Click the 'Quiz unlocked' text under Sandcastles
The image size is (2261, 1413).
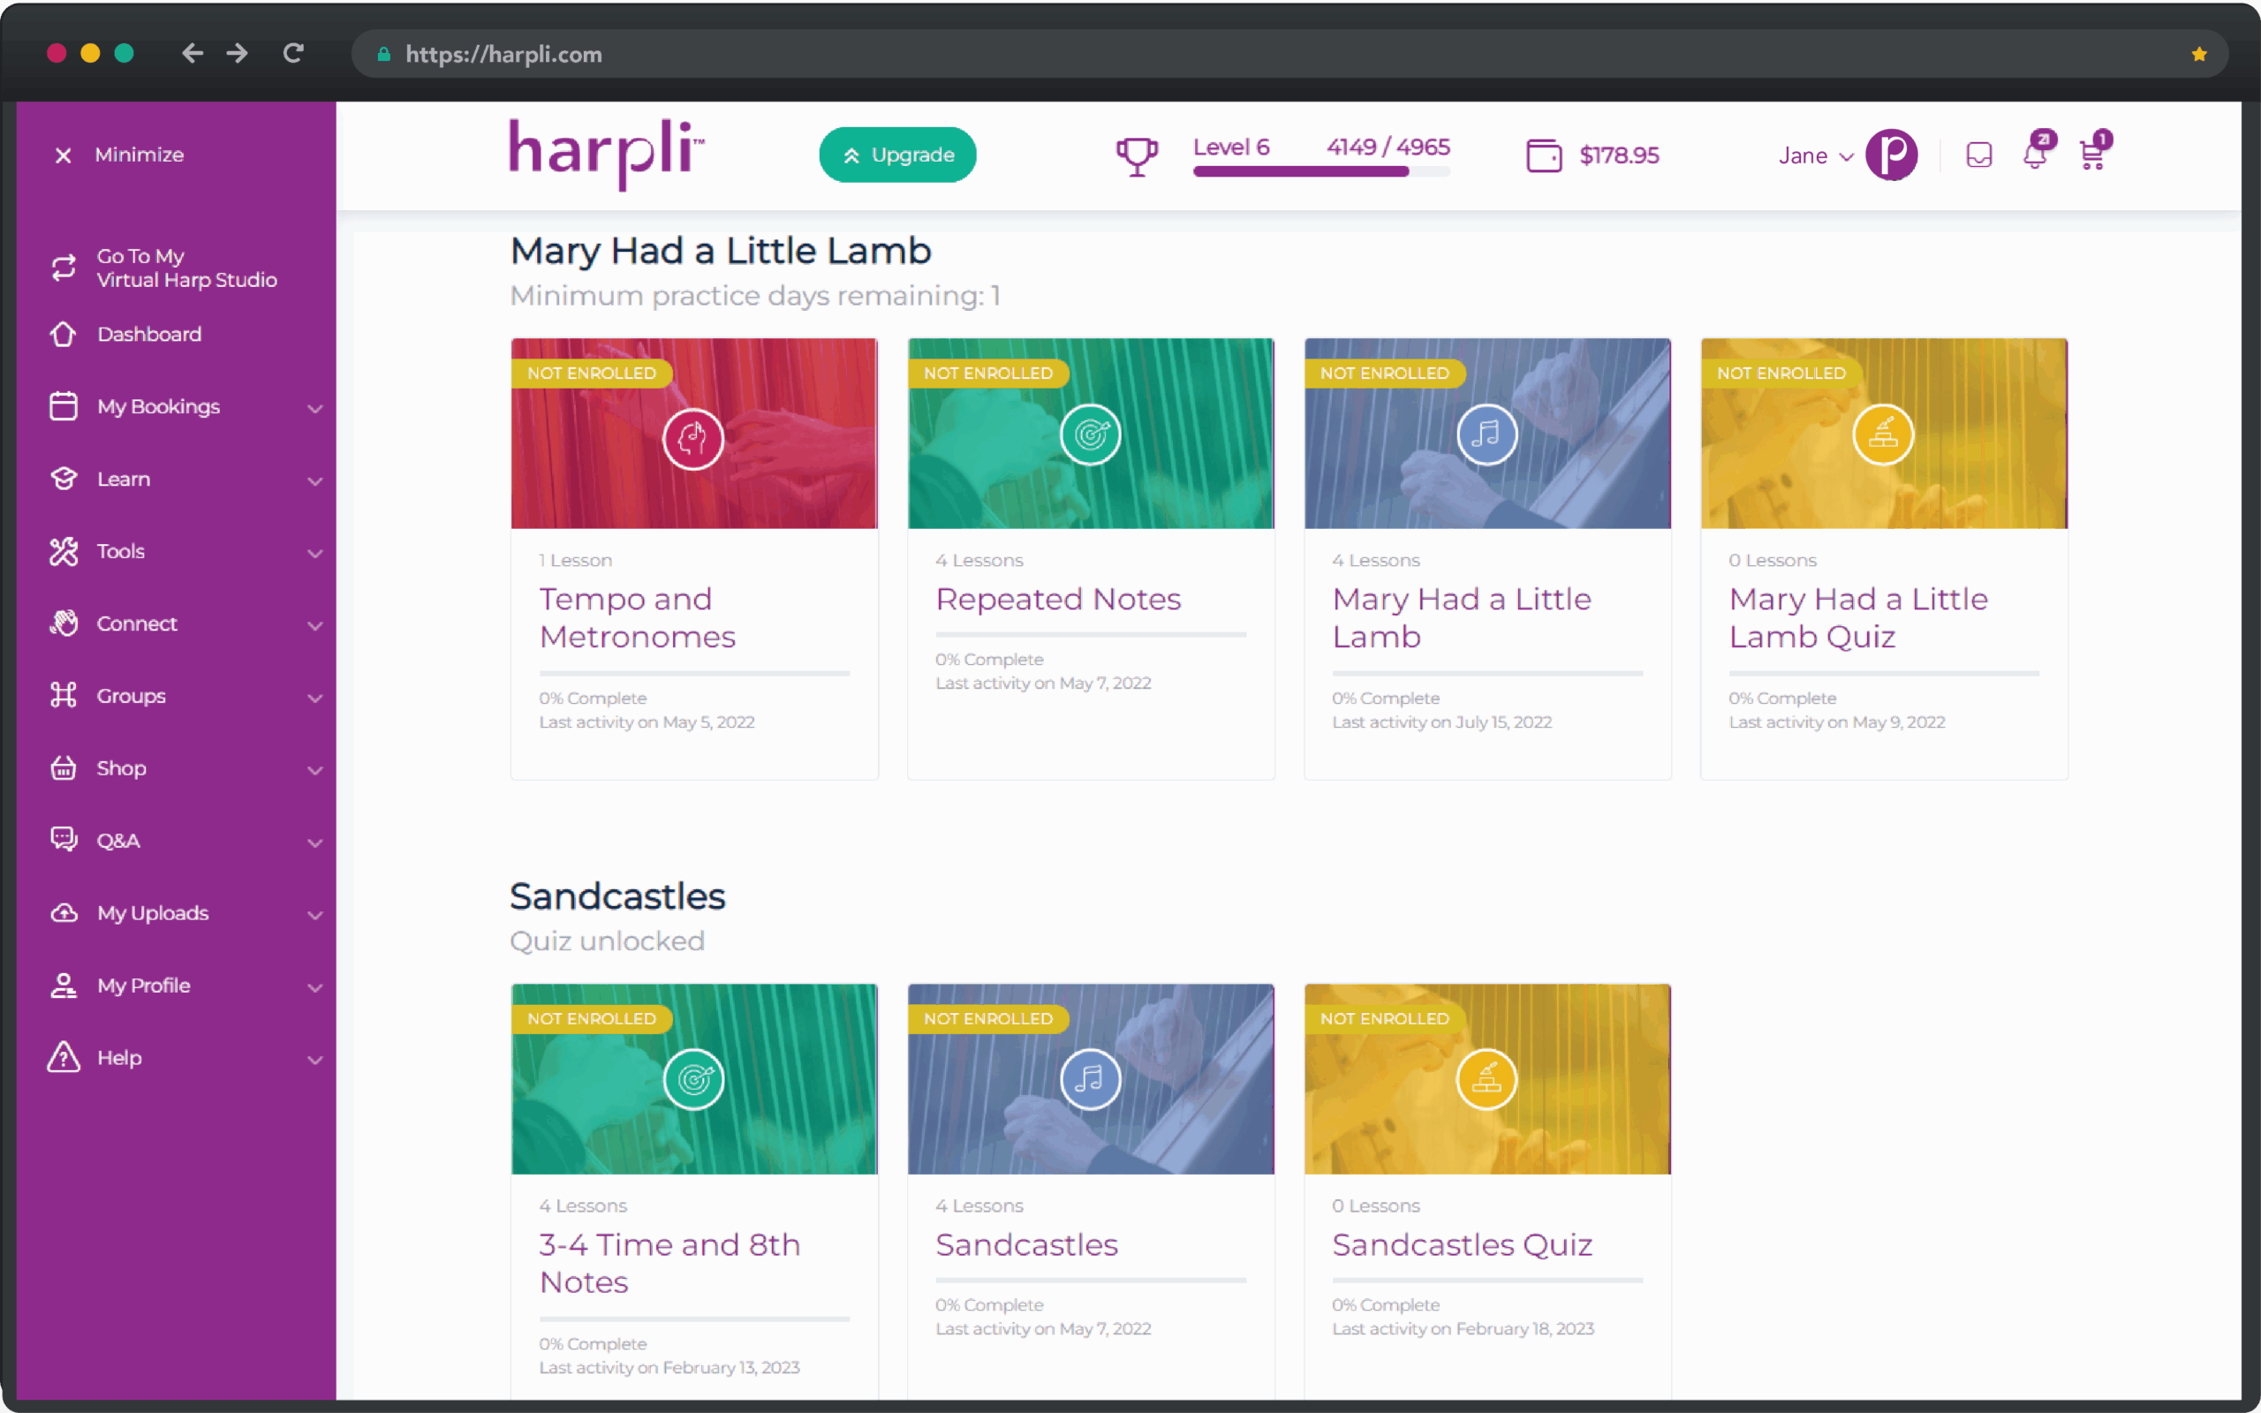(x=608, y=941)
